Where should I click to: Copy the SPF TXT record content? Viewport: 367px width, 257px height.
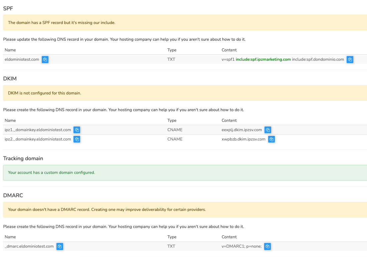350,59
